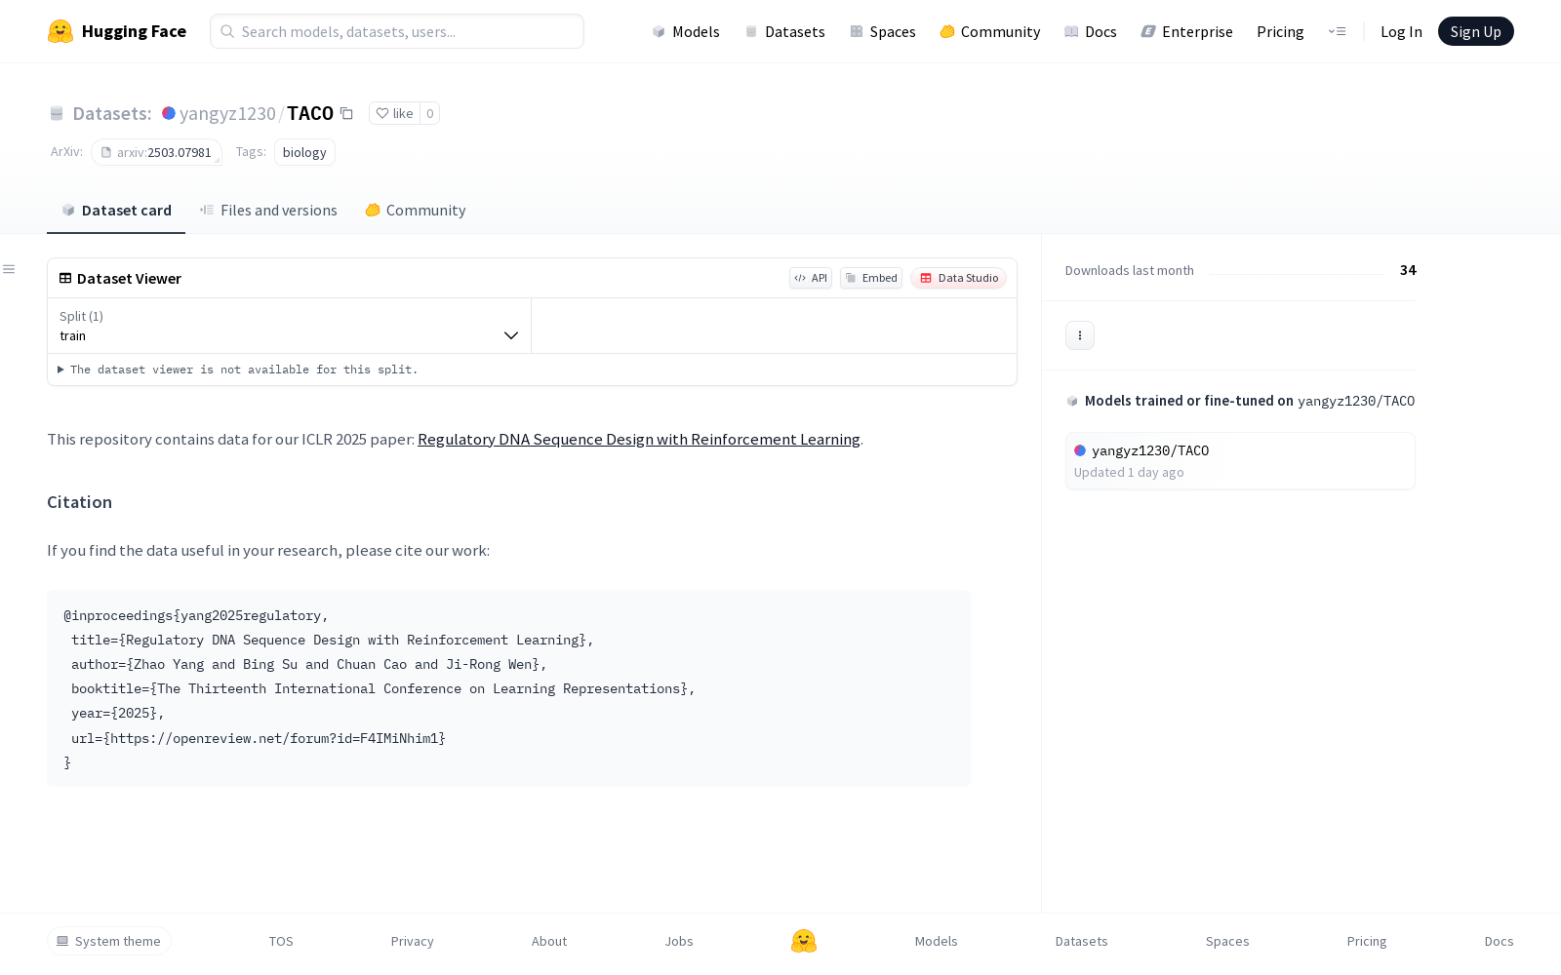The image size is (1561, 975).
Task: Click the search magnifier icon
Action: [227, 31]
